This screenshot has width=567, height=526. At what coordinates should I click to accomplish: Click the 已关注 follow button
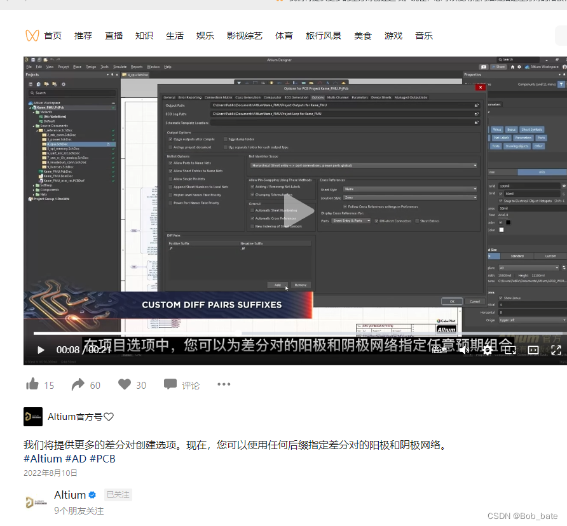pyautogui.click(x=118, y=494)
